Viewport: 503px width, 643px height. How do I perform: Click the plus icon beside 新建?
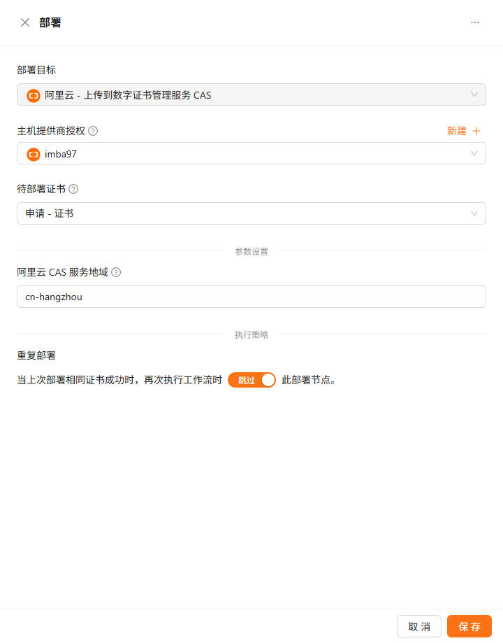pyautogui.click(x=476, y=131)
